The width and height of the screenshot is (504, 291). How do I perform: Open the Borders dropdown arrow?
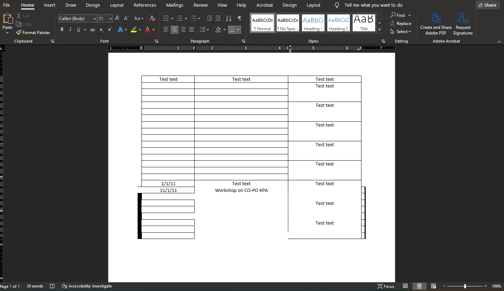[238, 30]
